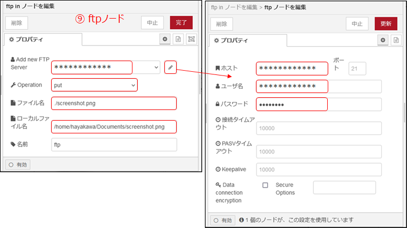Screen dimensions: 407x228
Task: Click the 中止 button in ftp config editor
Action: pyautogui.click(x=357, y=23)
